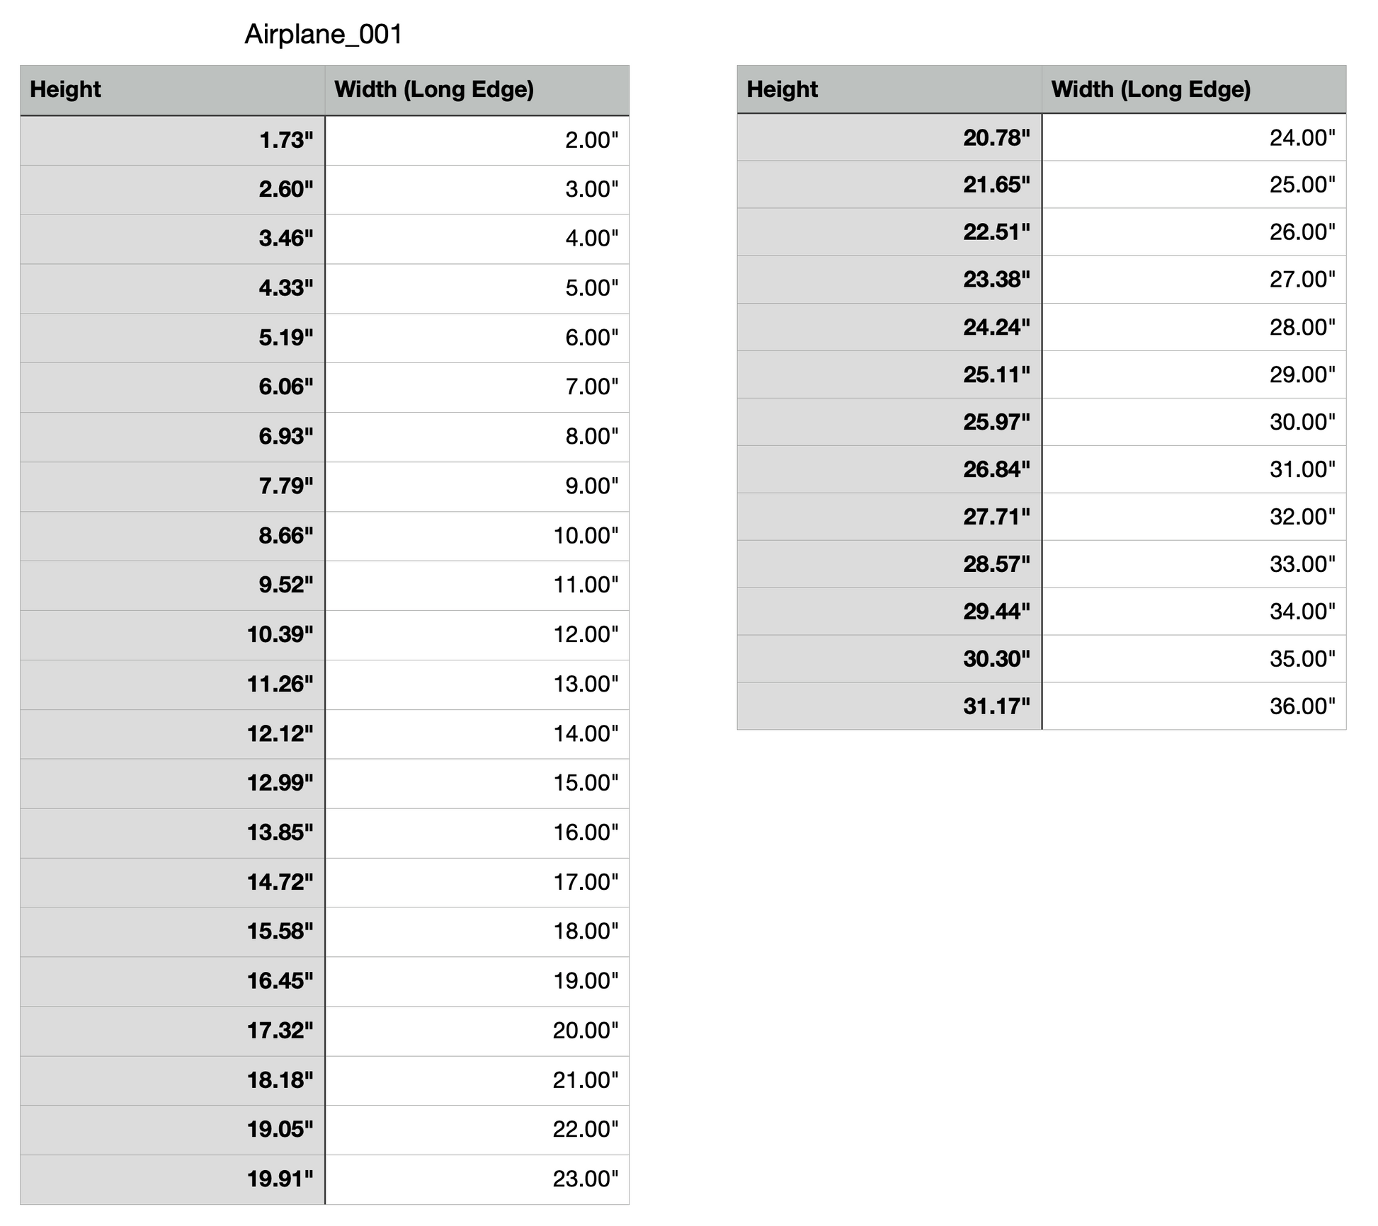Click the Airplane_001 table title

click(x=324, y=34)
